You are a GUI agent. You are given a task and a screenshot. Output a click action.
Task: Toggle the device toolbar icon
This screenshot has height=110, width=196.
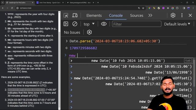click(75, 16)
